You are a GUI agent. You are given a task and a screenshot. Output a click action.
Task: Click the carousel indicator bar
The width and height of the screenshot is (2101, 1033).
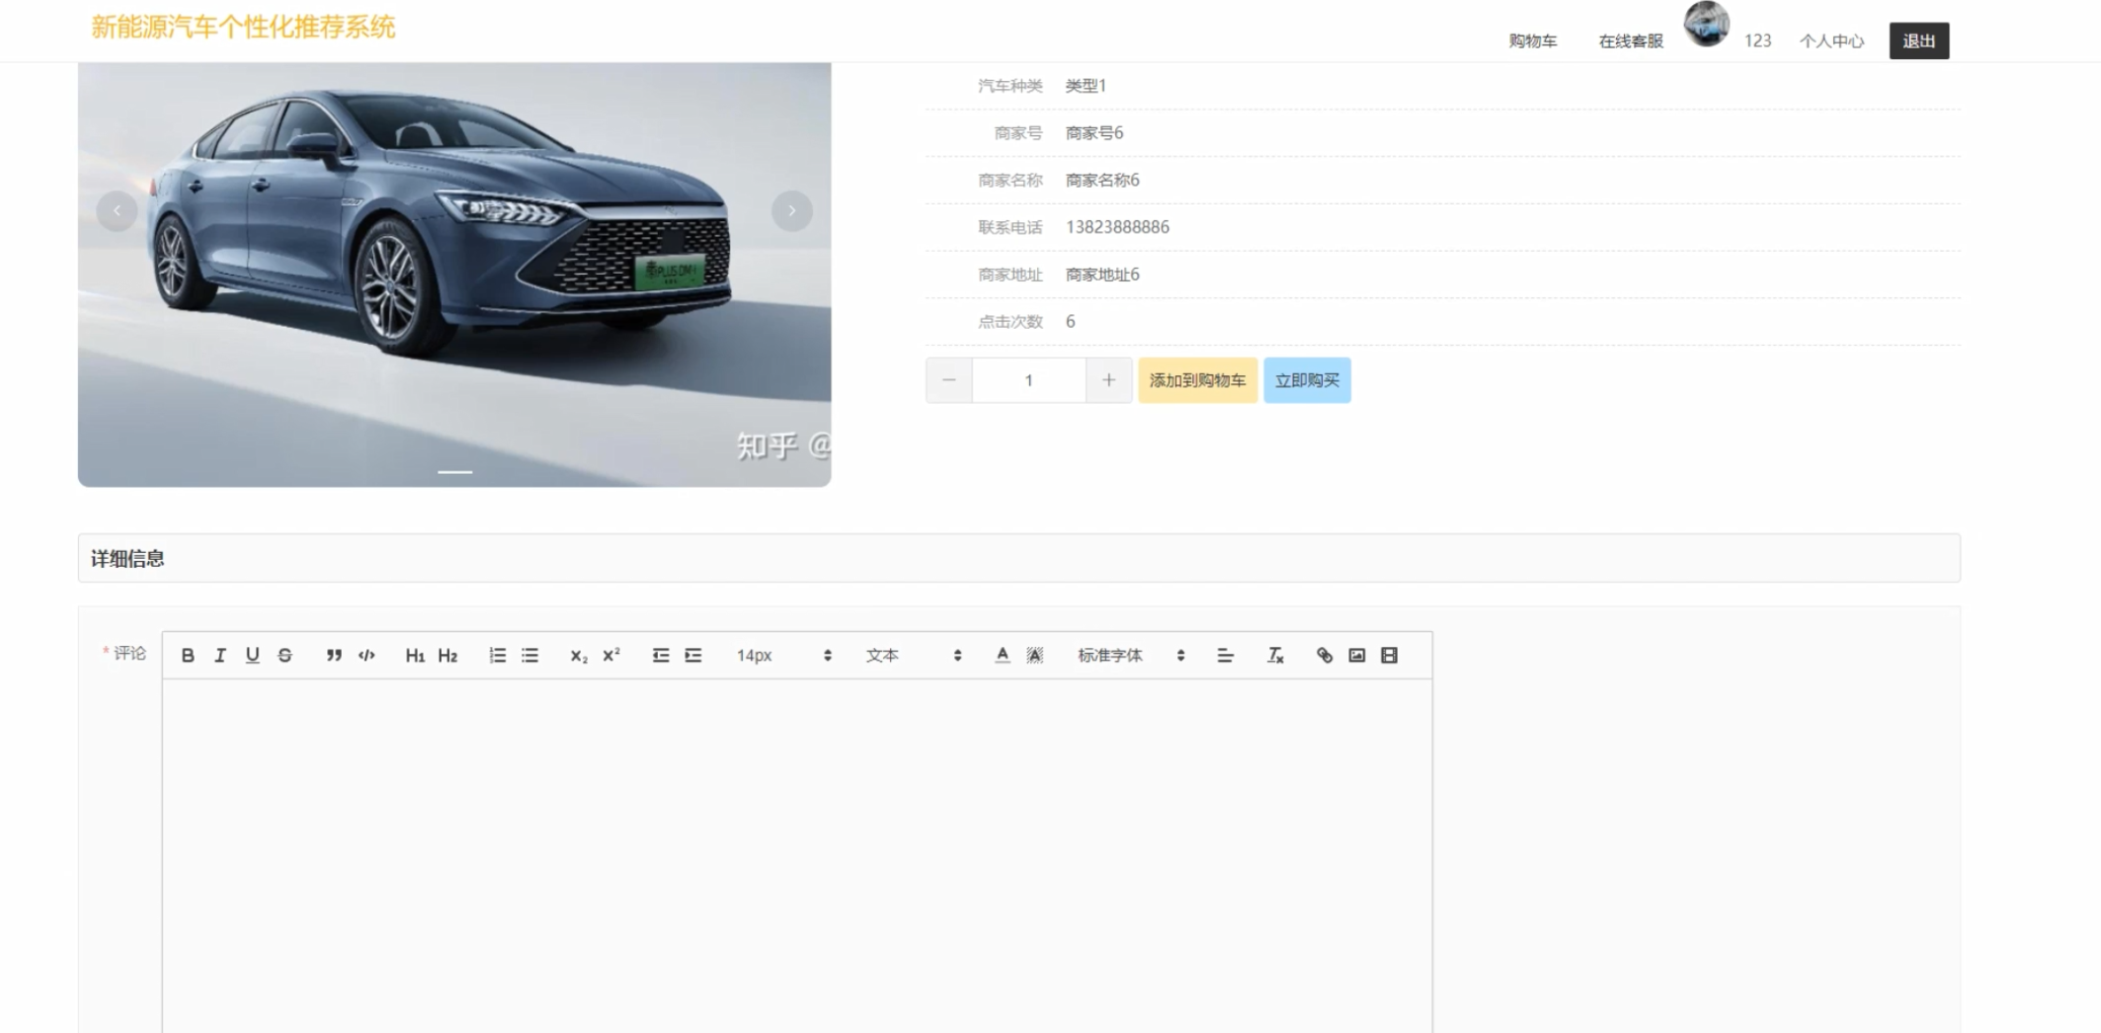click(454, 472)
